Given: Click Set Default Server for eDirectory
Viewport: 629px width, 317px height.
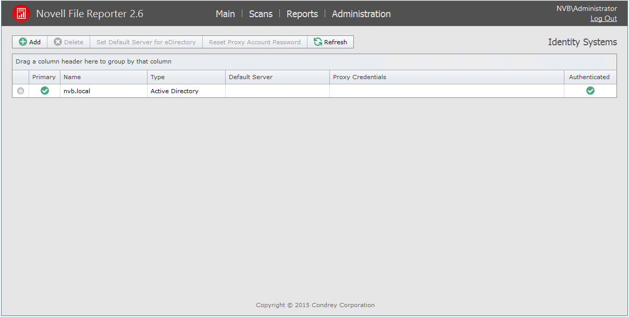Looking at the screenshot, I should (x=146, y=42).
